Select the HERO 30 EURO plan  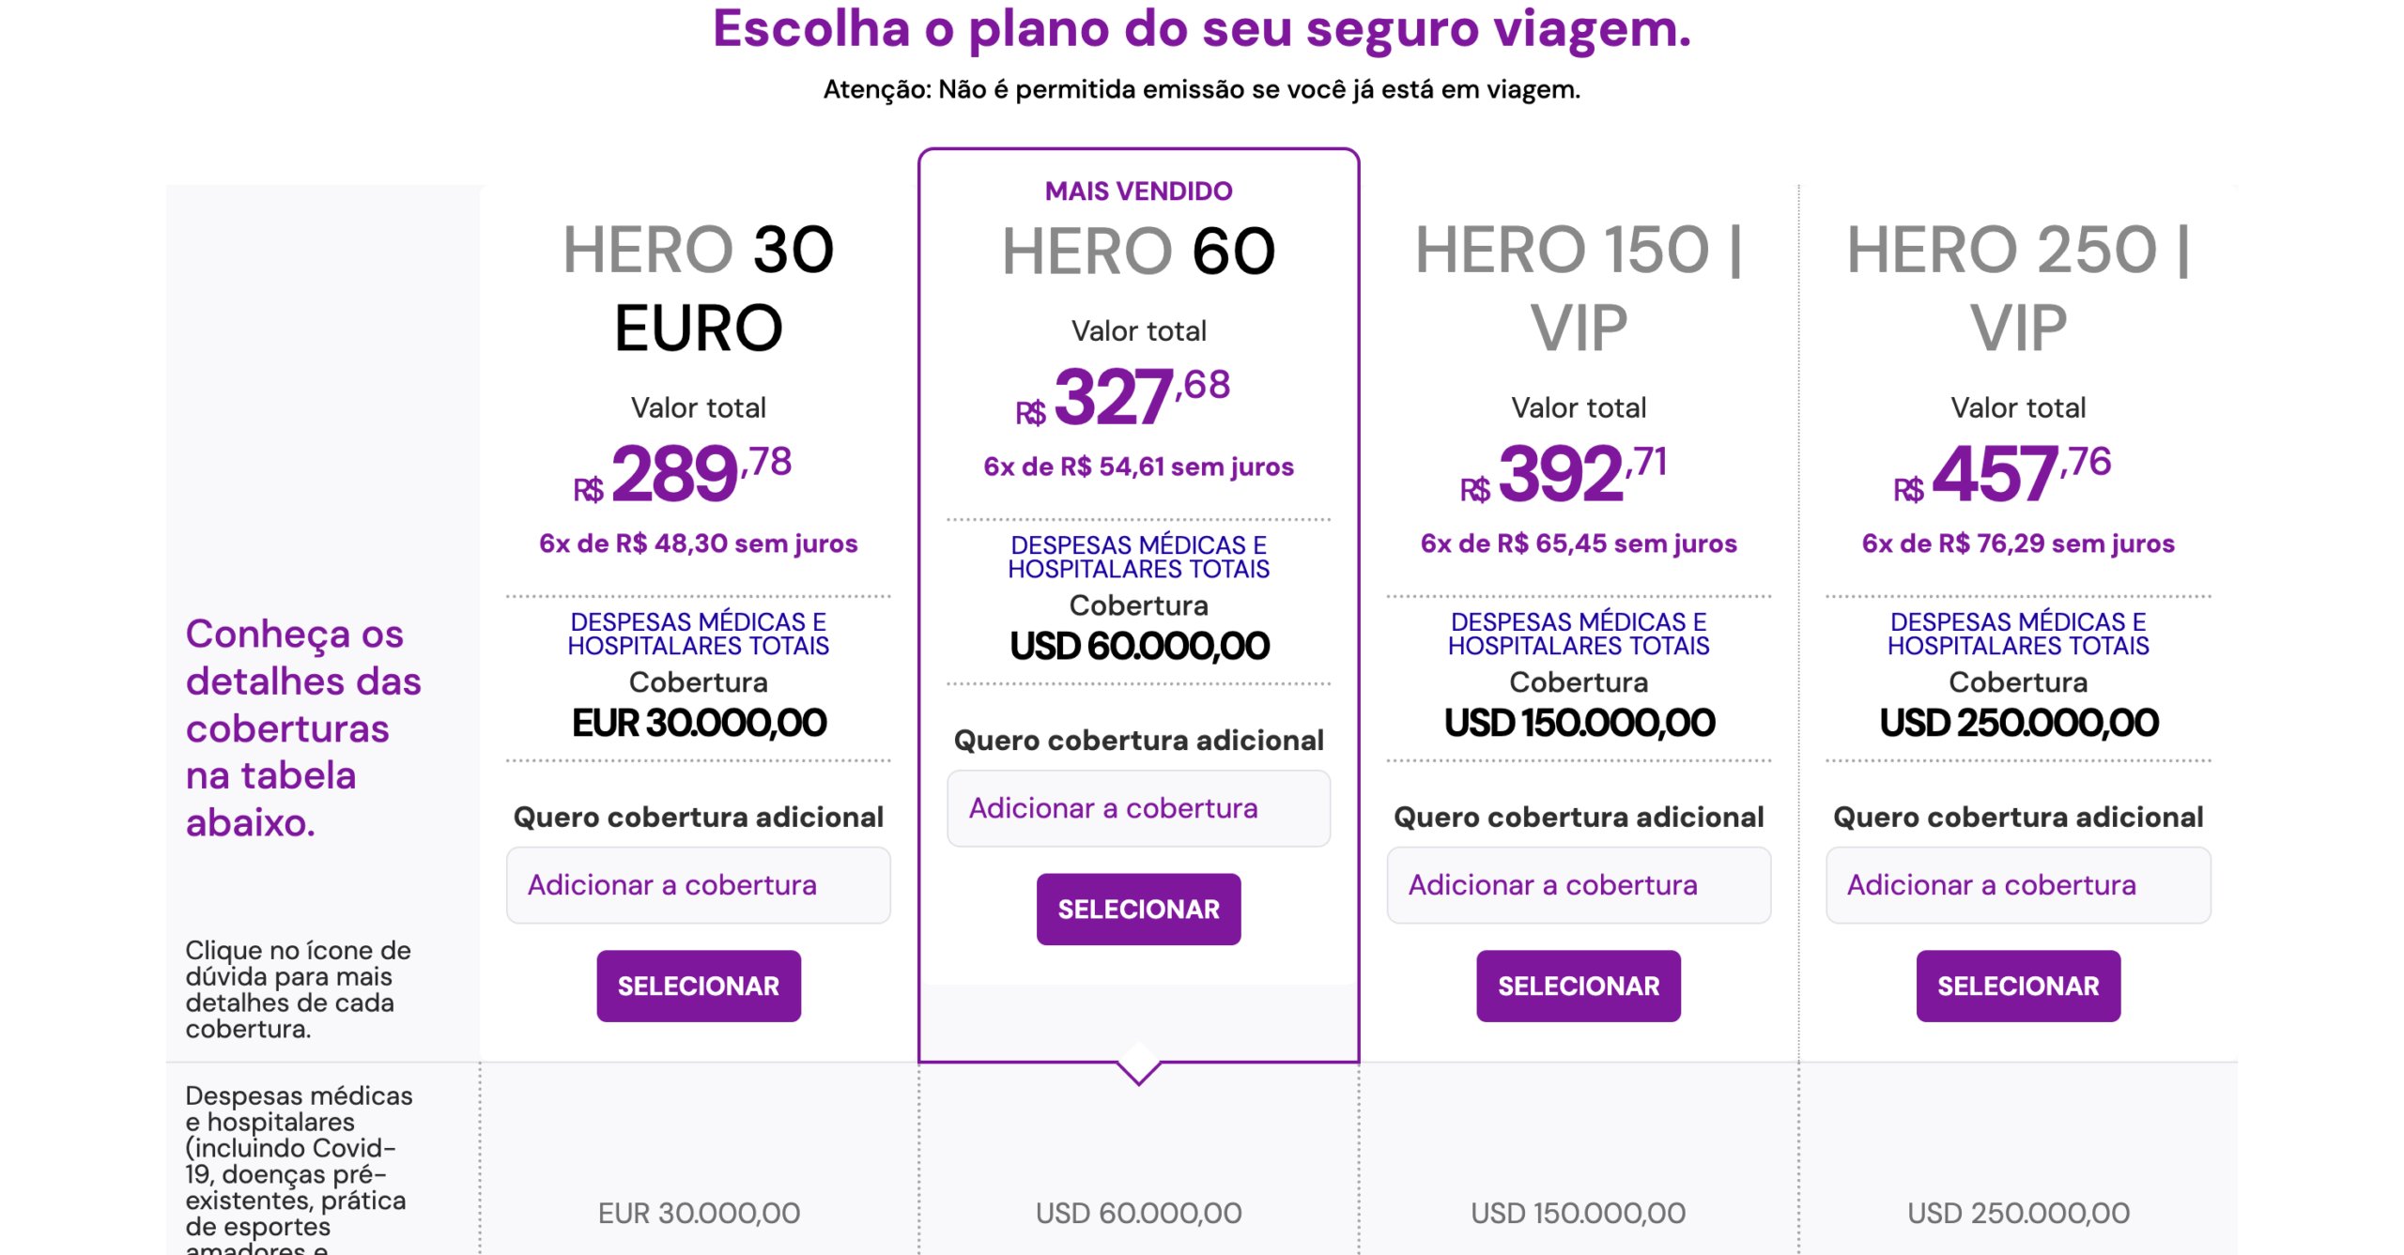(x=698, y=986)
